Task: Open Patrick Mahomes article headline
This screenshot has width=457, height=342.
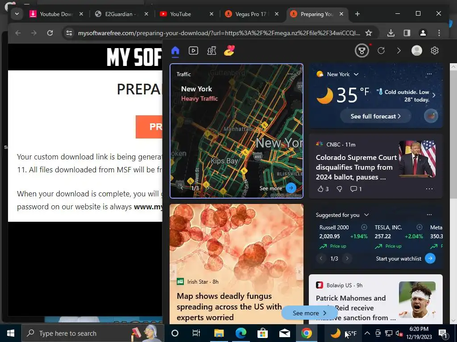Action: [x=356, y=308]
